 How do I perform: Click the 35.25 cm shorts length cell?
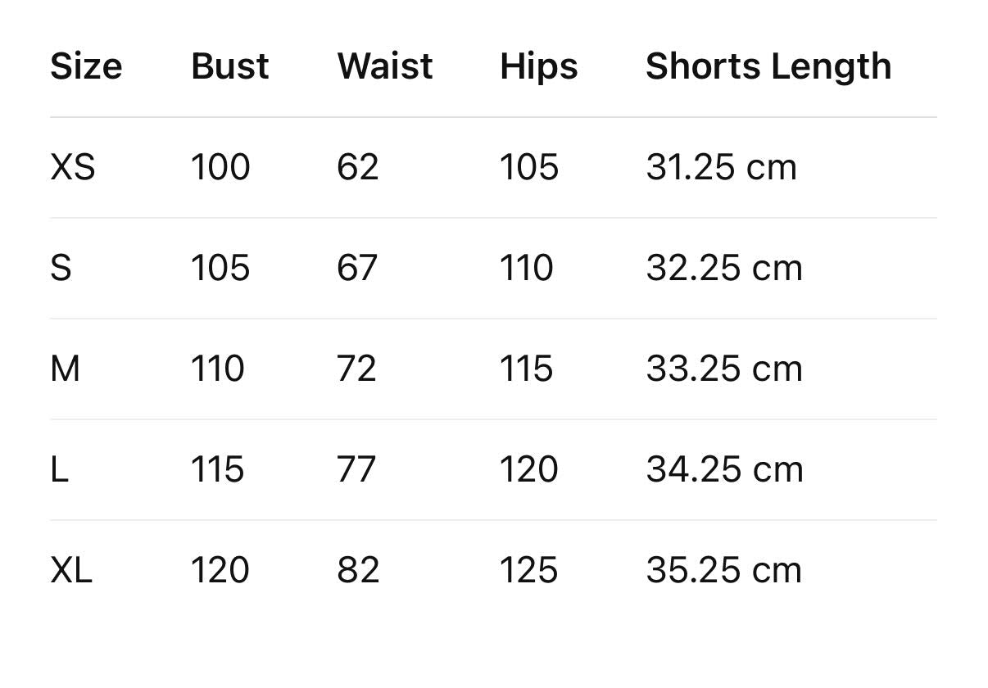pos(723,570)
